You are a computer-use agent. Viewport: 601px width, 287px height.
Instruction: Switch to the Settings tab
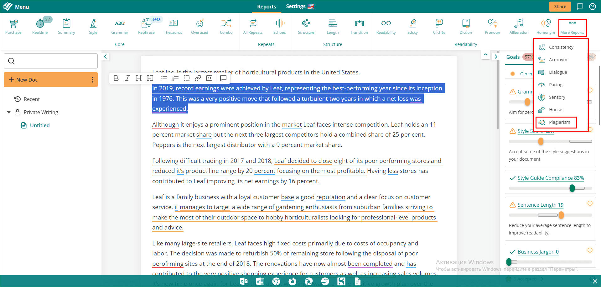point(295,6)
